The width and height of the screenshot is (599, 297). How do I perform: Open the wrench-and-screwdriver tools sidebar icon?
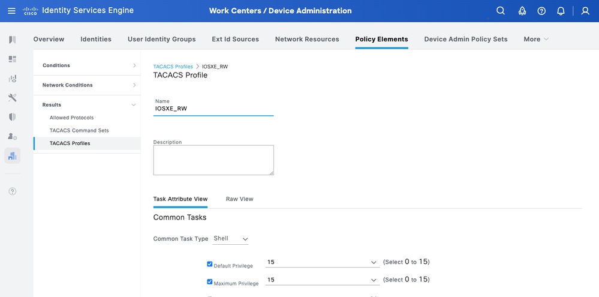pyautogui.click(x=13, y=98)
